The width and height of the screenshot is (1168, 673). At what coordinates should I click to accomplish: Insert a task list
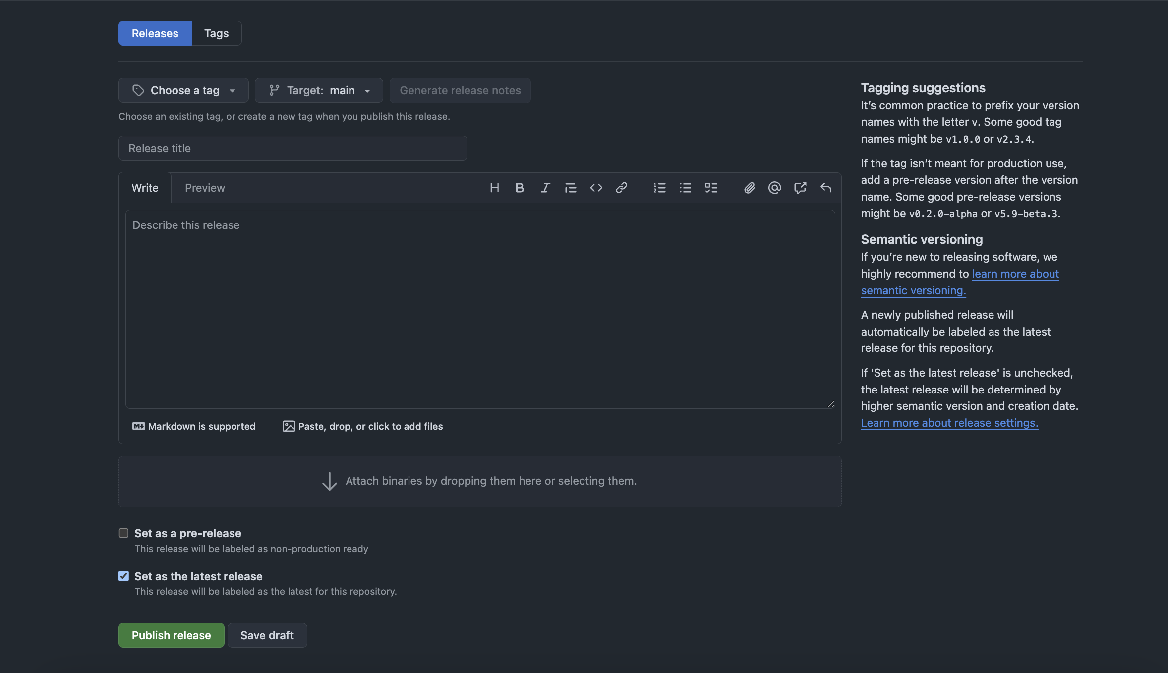[x=711, y=188]
